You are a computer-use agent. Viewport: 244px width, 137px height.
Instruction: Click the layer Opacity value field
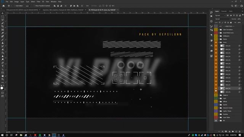pos(239,19)
